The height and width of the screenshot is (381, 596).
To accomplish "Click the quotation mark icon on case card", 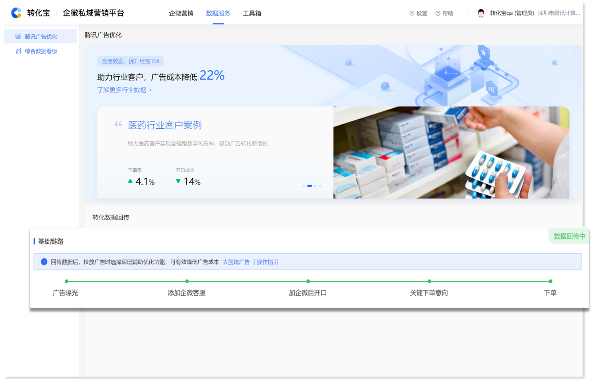I will pos(118,124).
